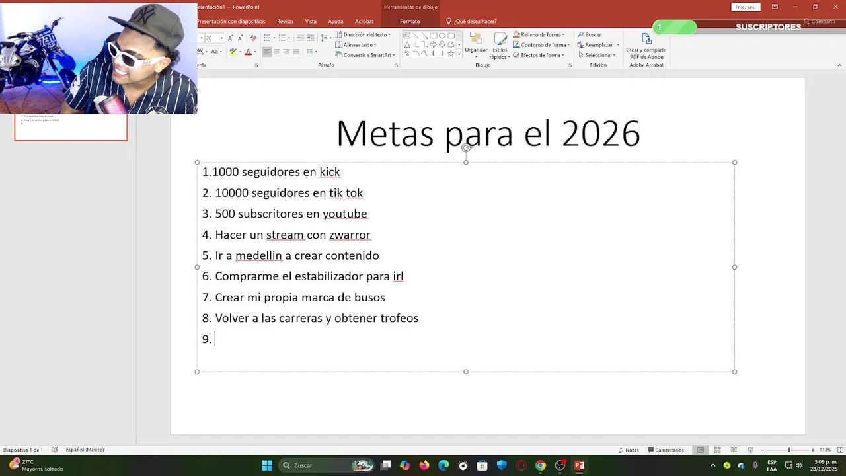This screenshot has height=476, width=846.
Task: Open the Organizar dropdown menu
Action: pyautogui.click(x=476, y=45)
